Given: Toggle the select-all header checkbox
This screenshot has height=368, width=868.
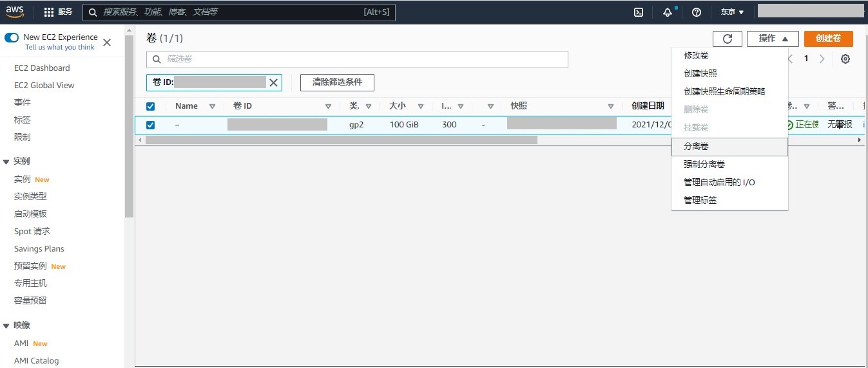Looking at the screenshot, I should [x=150, y=106].
